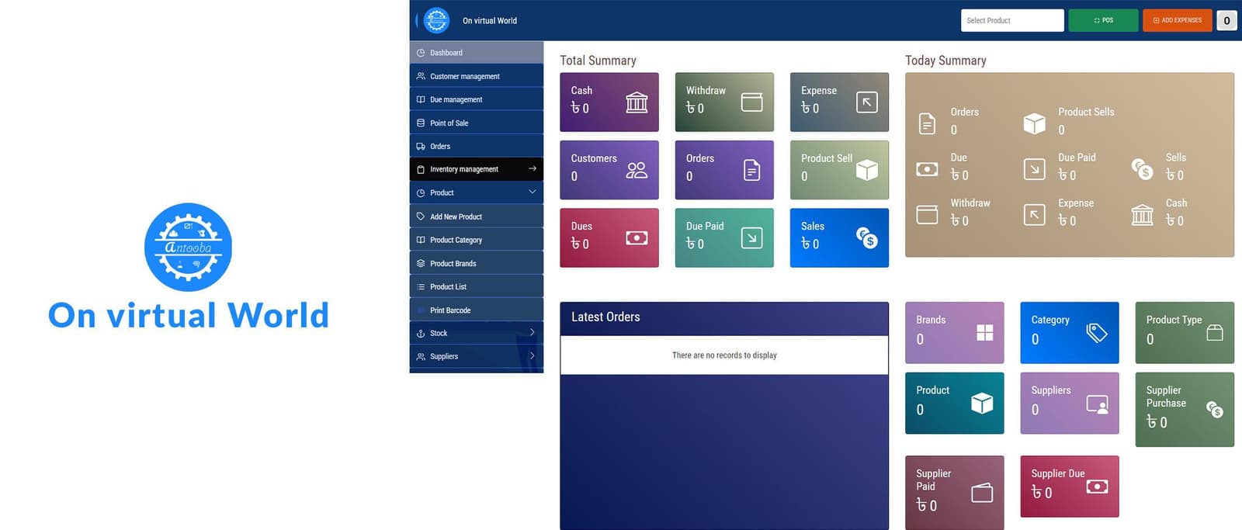Click the counter badge showing 0 in the header
Viewport: 1242px width, 530px height.
point(1226,20)
